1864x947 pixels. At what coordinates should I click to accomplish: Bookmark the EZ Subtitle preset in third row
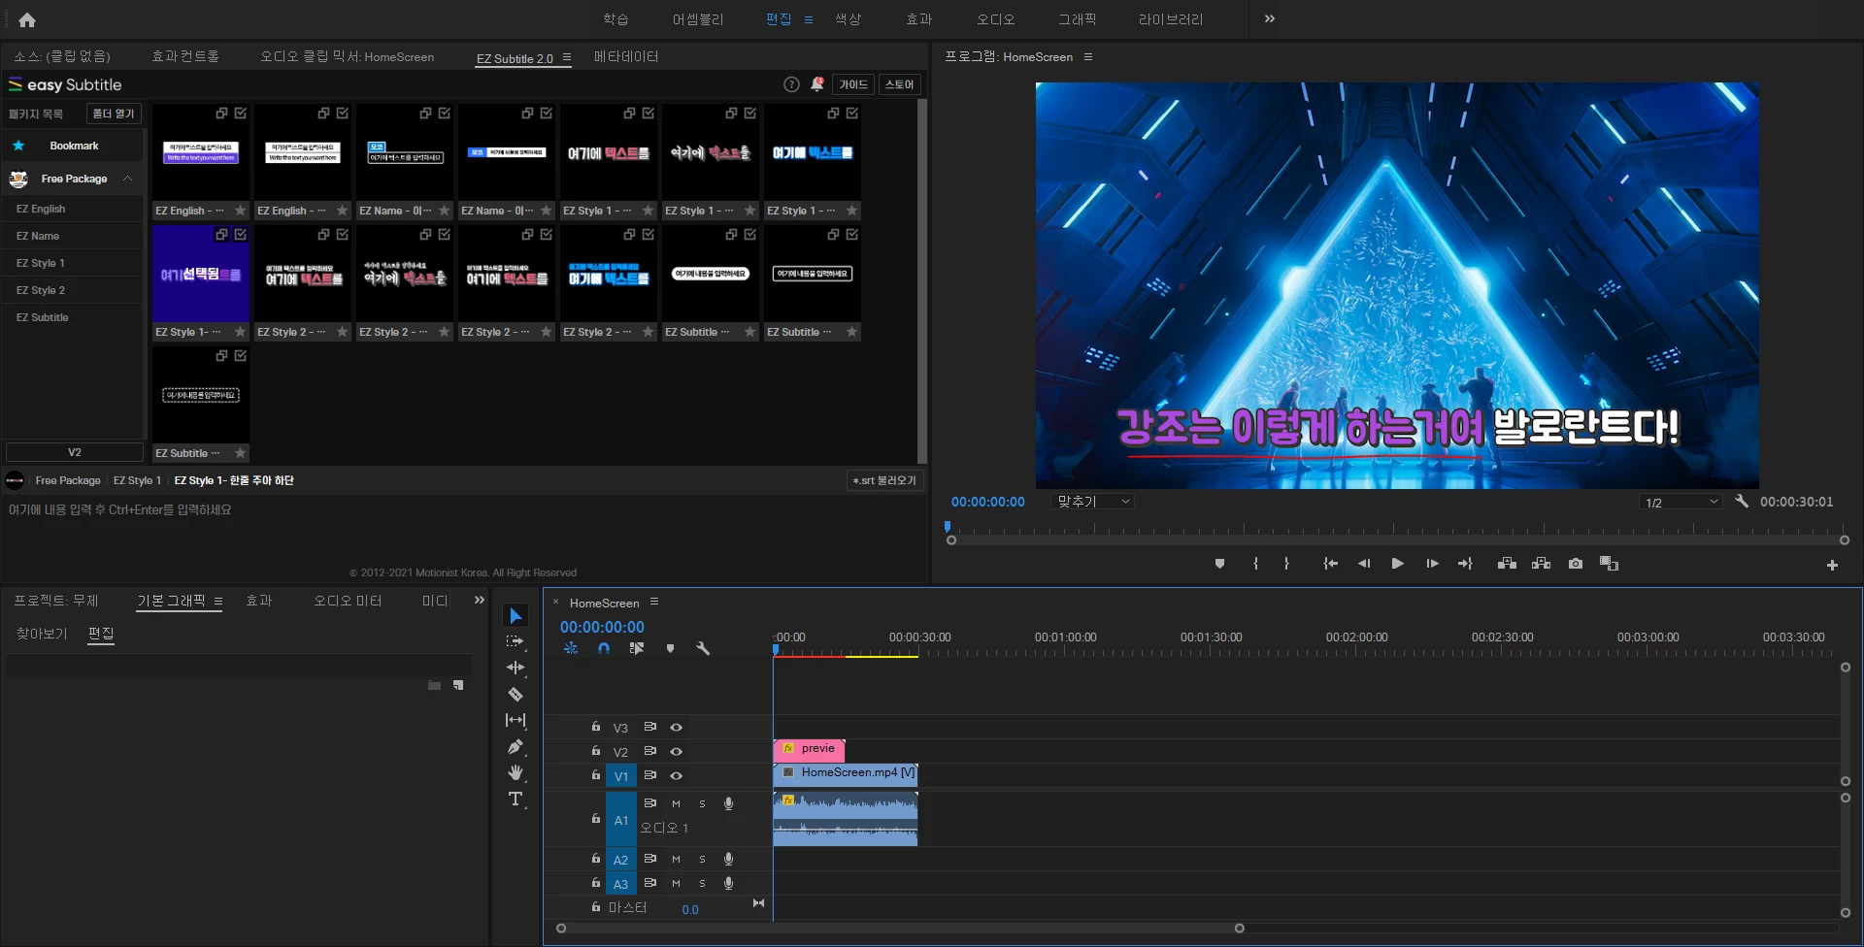coord(240,453)
